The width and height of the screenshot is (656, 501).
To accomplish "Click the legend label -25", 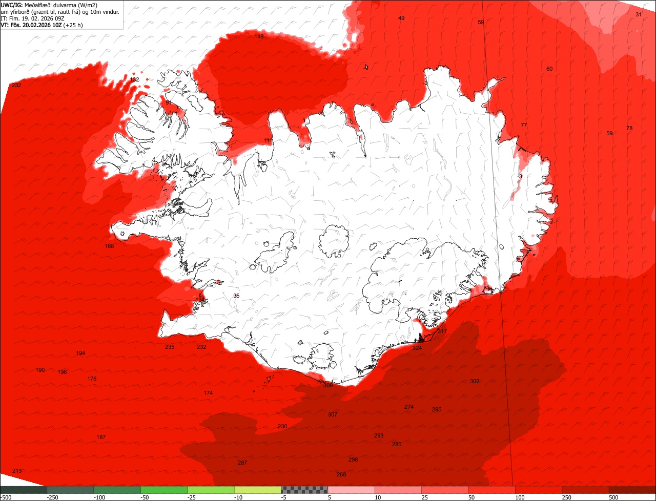I will point(192,497).
